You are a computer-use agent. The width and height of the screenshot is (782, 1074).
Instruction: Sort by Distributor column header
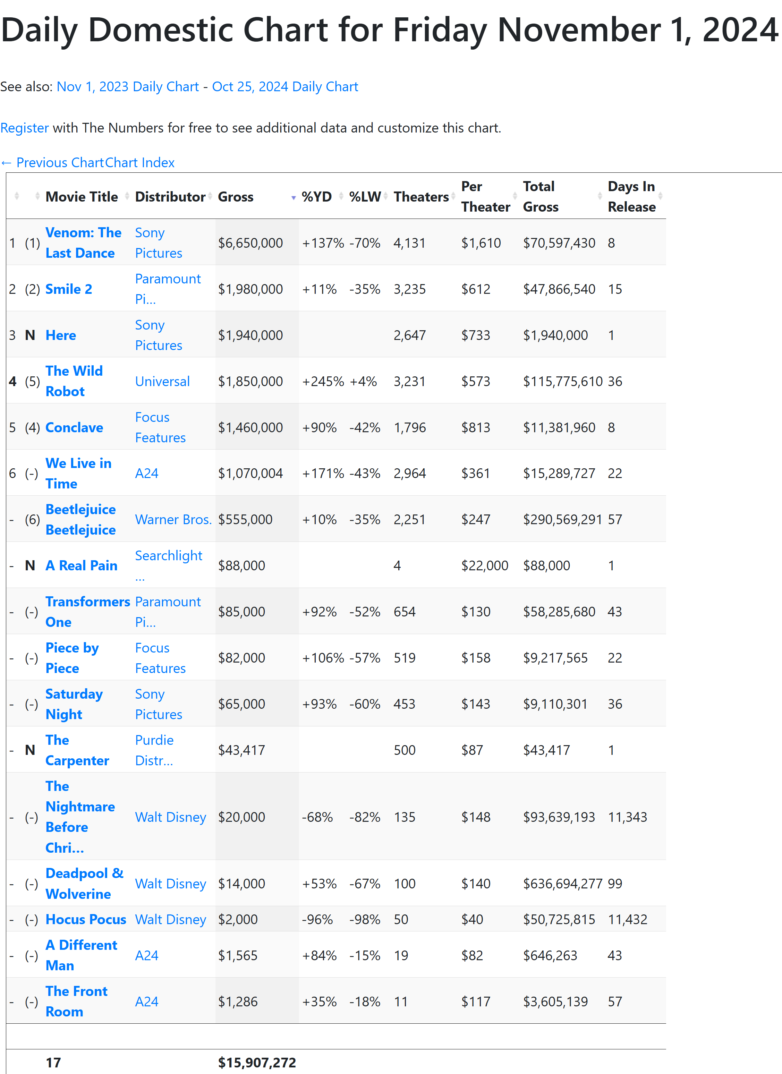(170, 197)
